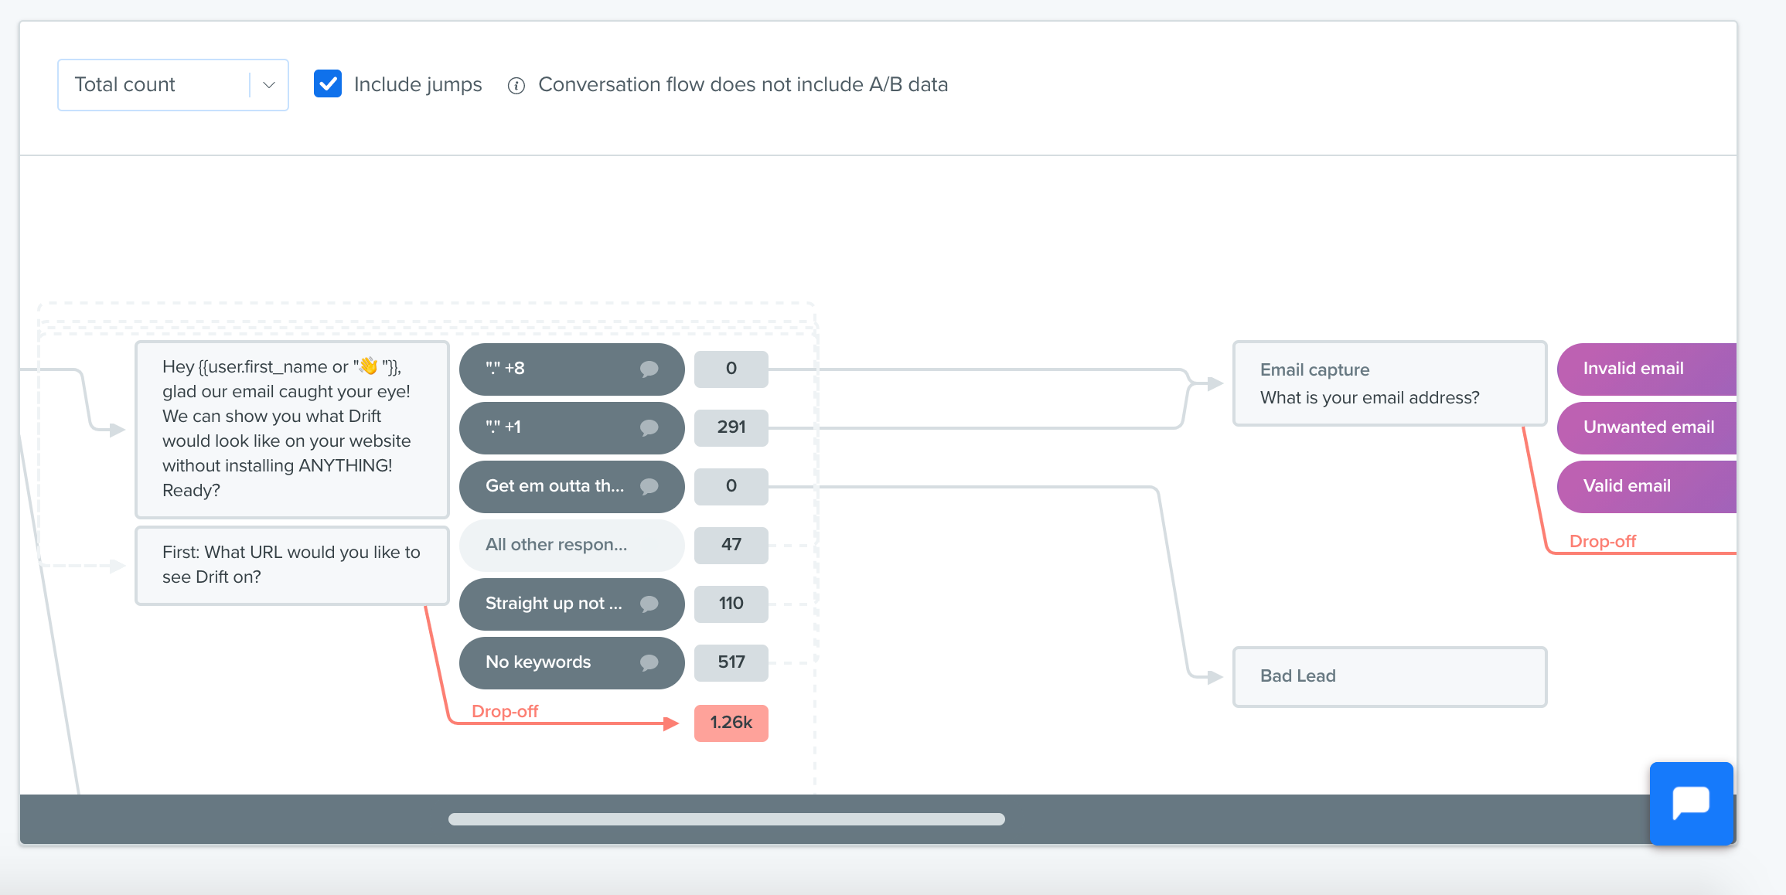
Task: Click the 110 count value
Action: (x=731, y=604)
